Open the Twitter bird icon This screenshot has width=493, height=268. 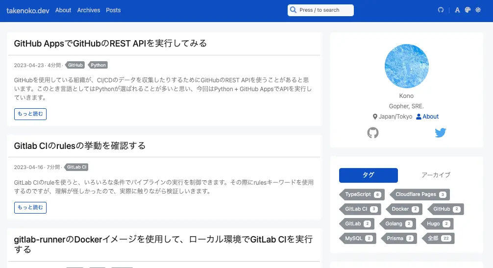click(440, 133)
